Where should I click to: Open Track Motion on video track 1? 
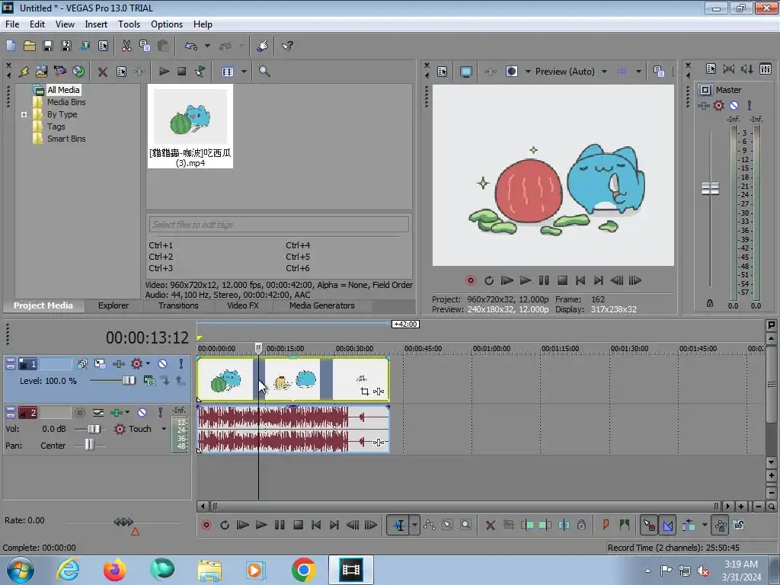point(100,364)
